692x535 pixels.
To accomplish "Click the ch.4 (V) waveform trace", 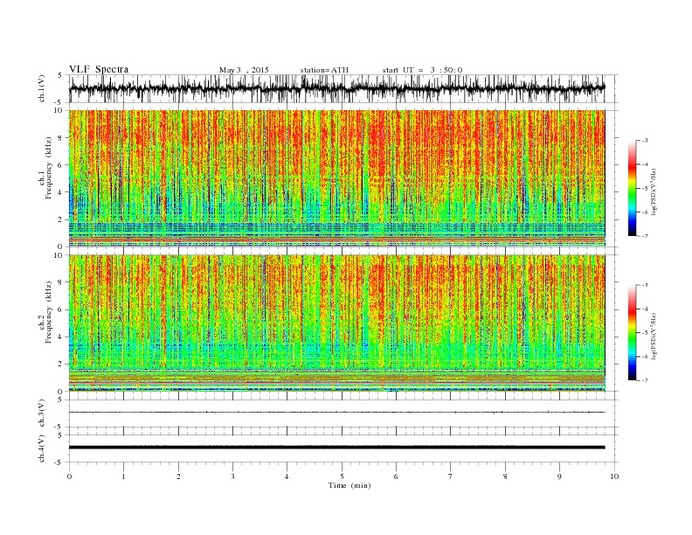I will pyautogui.click(x=337, y=448).
